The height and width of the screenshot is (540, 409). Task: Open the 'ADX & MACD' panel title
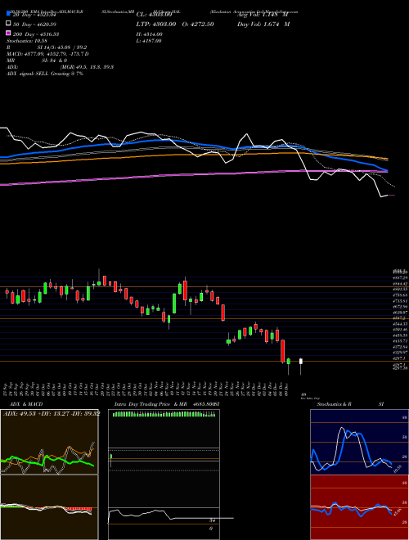pyautogui.click(x=26, y=404)
